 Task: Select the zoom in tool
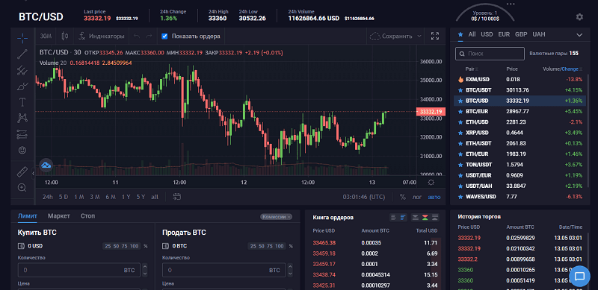pos(22,188)
